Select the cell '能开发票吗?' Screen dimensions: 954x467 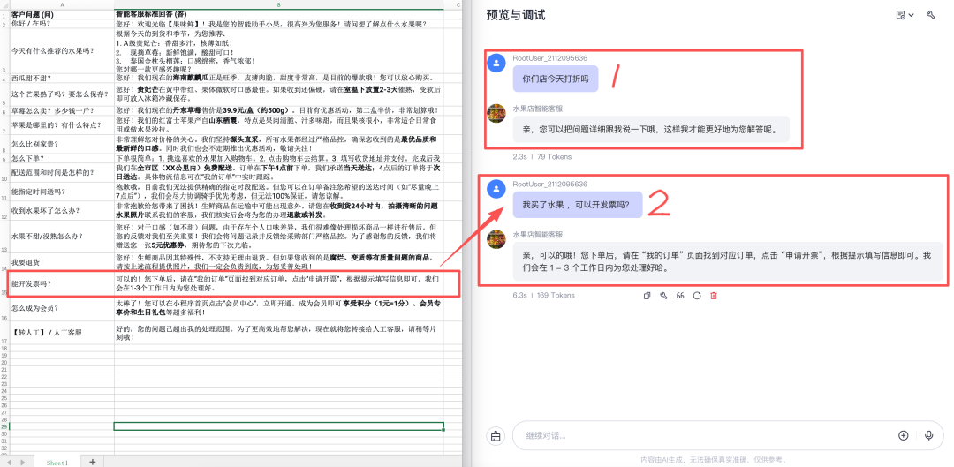coord(62,283)
